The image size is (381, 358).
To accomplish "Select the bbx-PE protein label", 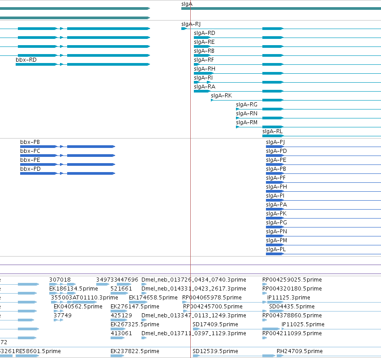I will tap(30, 160).
